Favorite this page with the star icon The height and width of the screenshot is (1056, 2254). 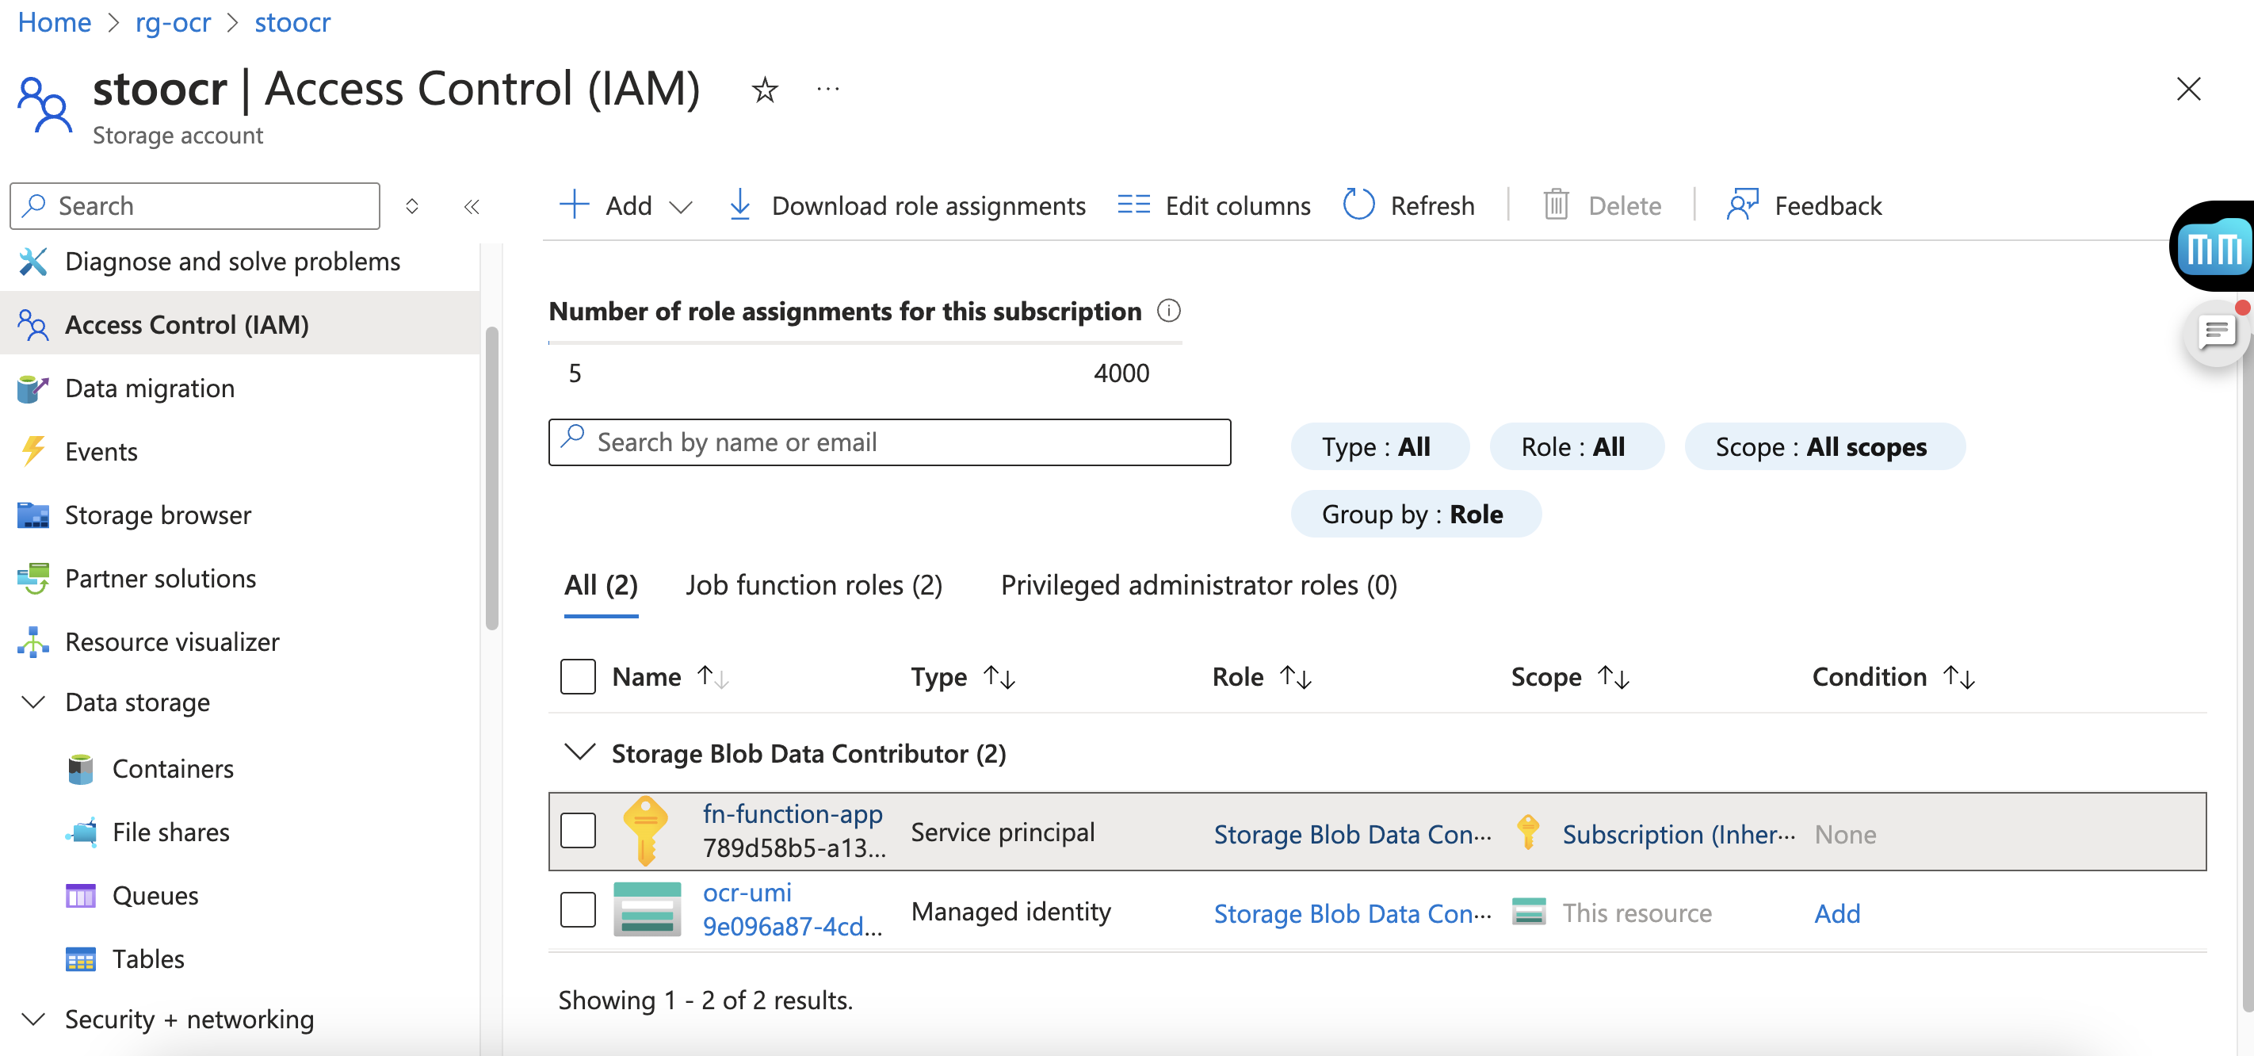coord(764,90)
